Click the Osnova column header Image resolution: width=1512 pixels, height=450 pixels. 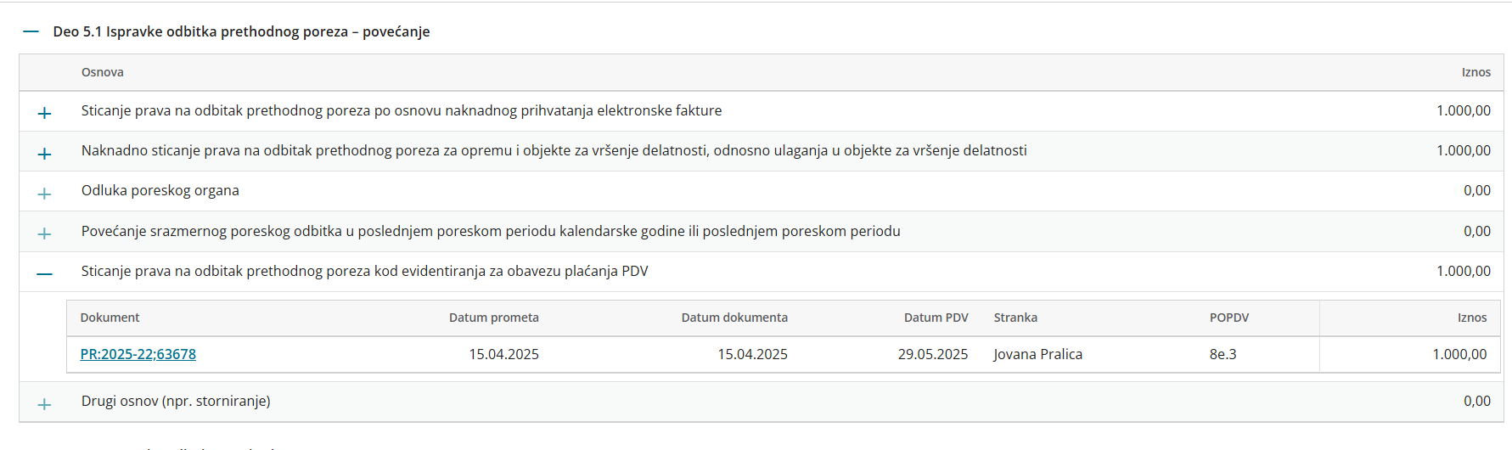102,72
